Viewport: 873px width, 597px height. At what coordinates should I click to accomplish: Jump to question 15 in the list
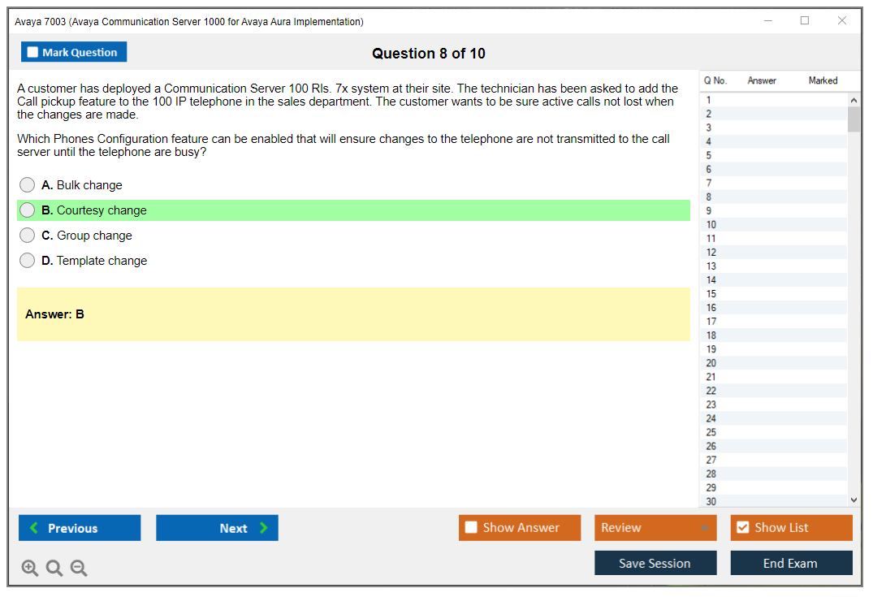point(712,294)
